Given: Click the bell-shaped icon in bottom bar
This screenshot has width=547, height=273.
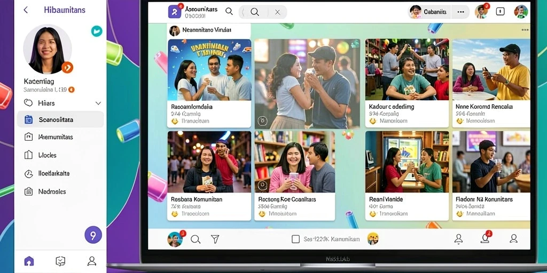Looking at the screenshot, I should pyautogui.click(x=458, y=239).
